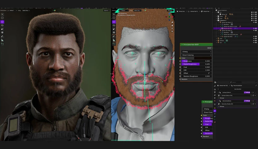The height and width of the screenshot is (149, 258).
Task: Toggle viewport visibility of the Sun object
Action: pyautogui.click(x=254, y=42)
